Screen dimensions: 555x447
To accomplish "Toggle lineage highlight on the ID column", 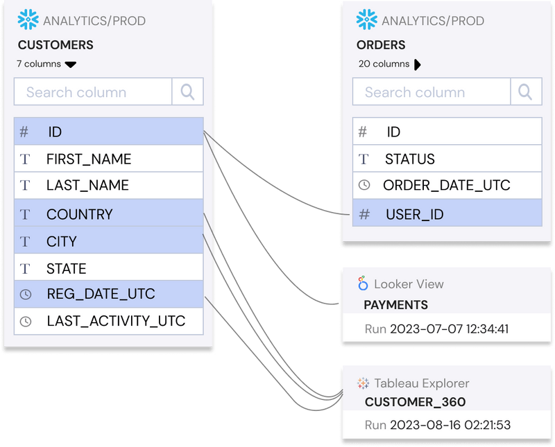I will point(104,131).
